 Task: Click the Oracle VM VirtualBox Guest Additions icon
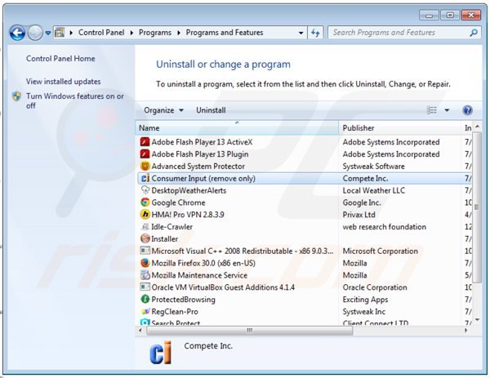[145, 287]
